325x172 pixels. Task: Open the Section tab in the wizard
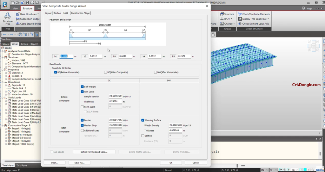(x=57, y=13)
